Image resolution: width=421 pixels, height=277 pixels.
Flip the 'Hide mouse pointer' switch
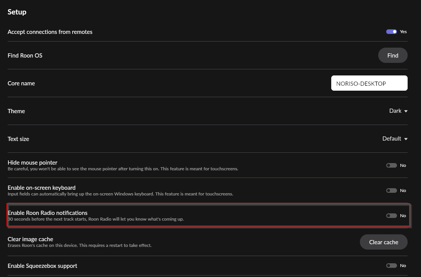(x=391, y=165)
